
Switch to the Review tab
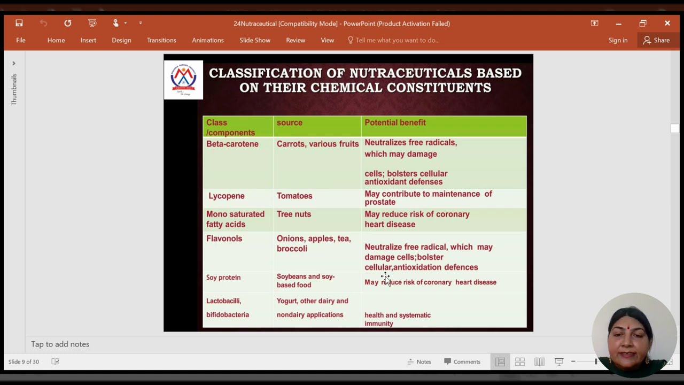tap(296, 40)
